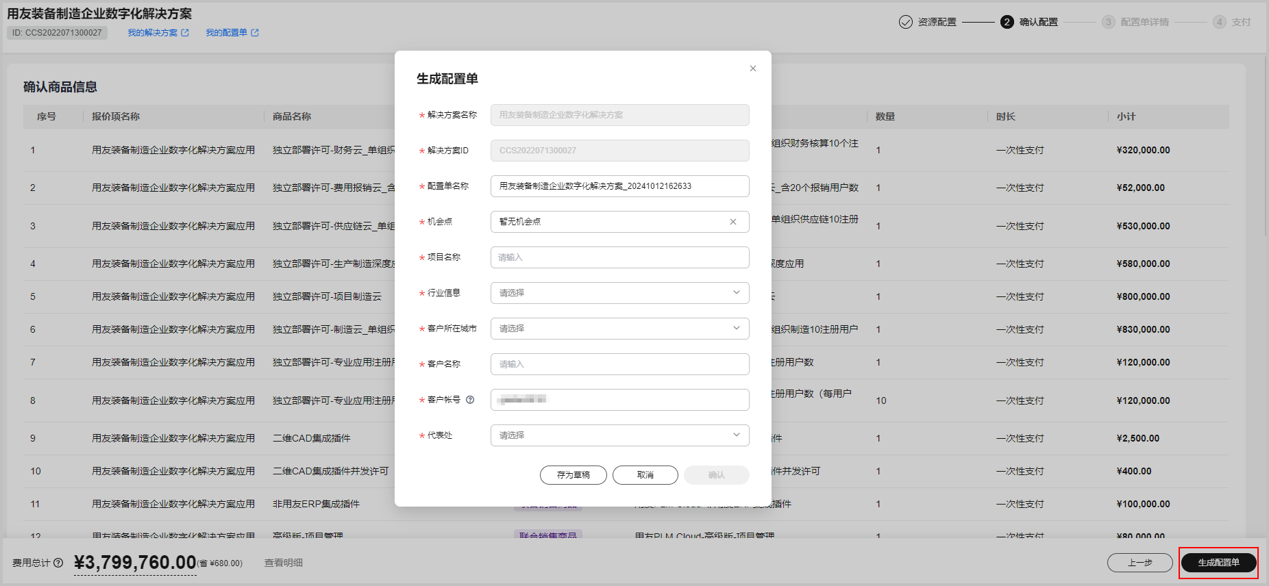Image resolution: width=1269 pixels, height=586 pixels.
Task: Click the 上一步 button
Action: (x=1140, y=563)
